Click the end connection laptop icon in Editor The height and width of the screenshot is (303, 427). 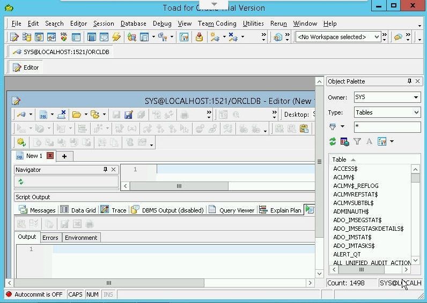point(62,115)
